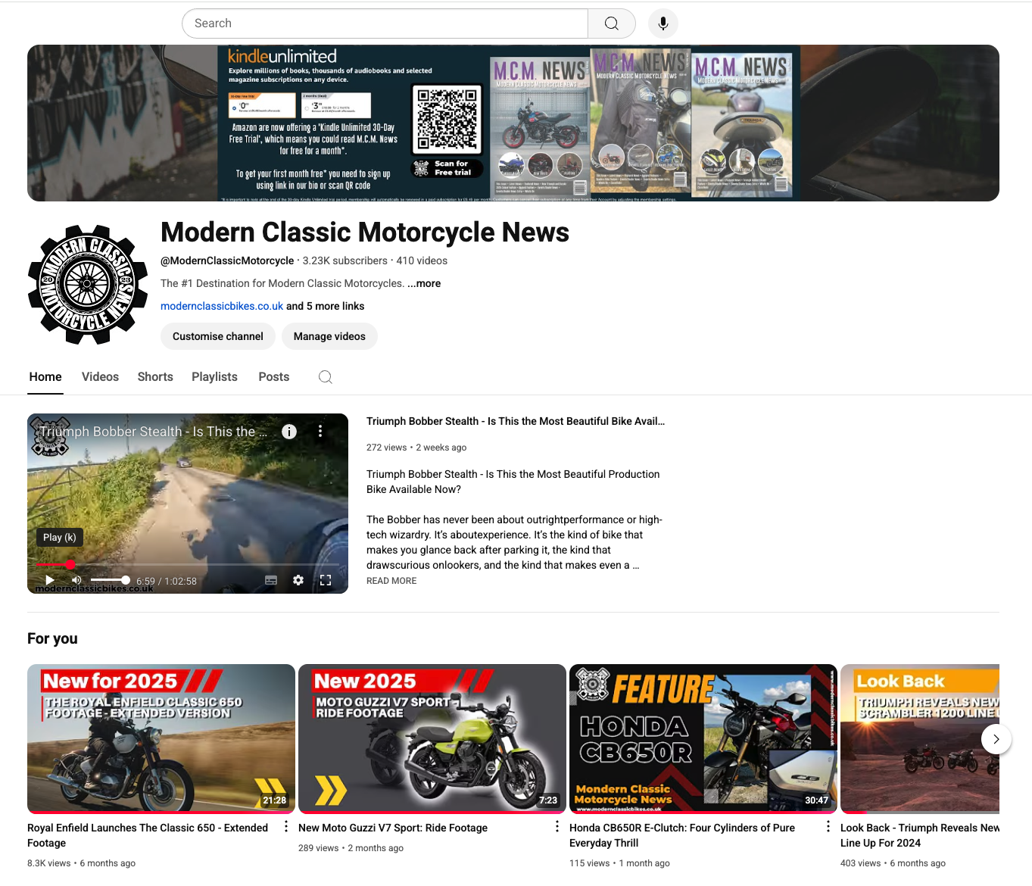
Task: Toggle subtitles in the player
Action: click(271, 580)
